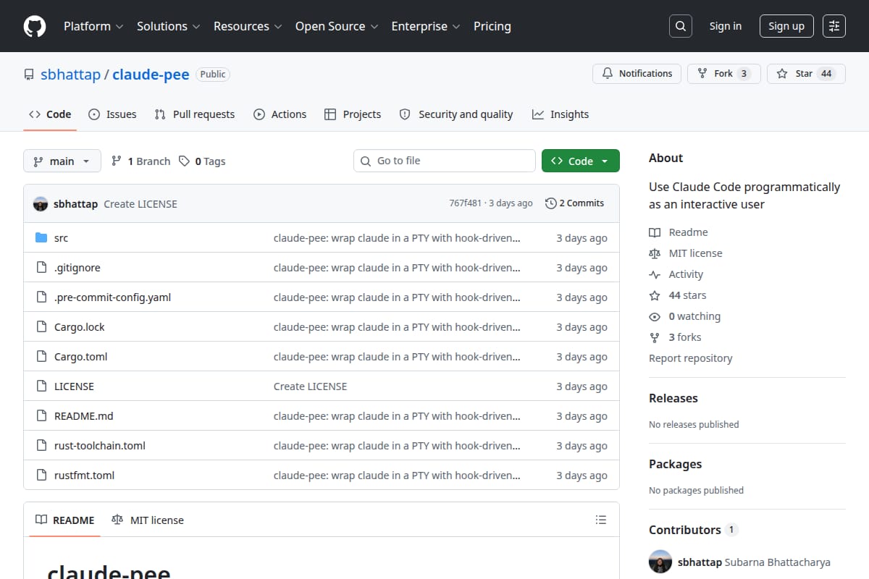Click contributor avatar of sbhattap
Screen dimensions: 869x579
tap(660, 562)
